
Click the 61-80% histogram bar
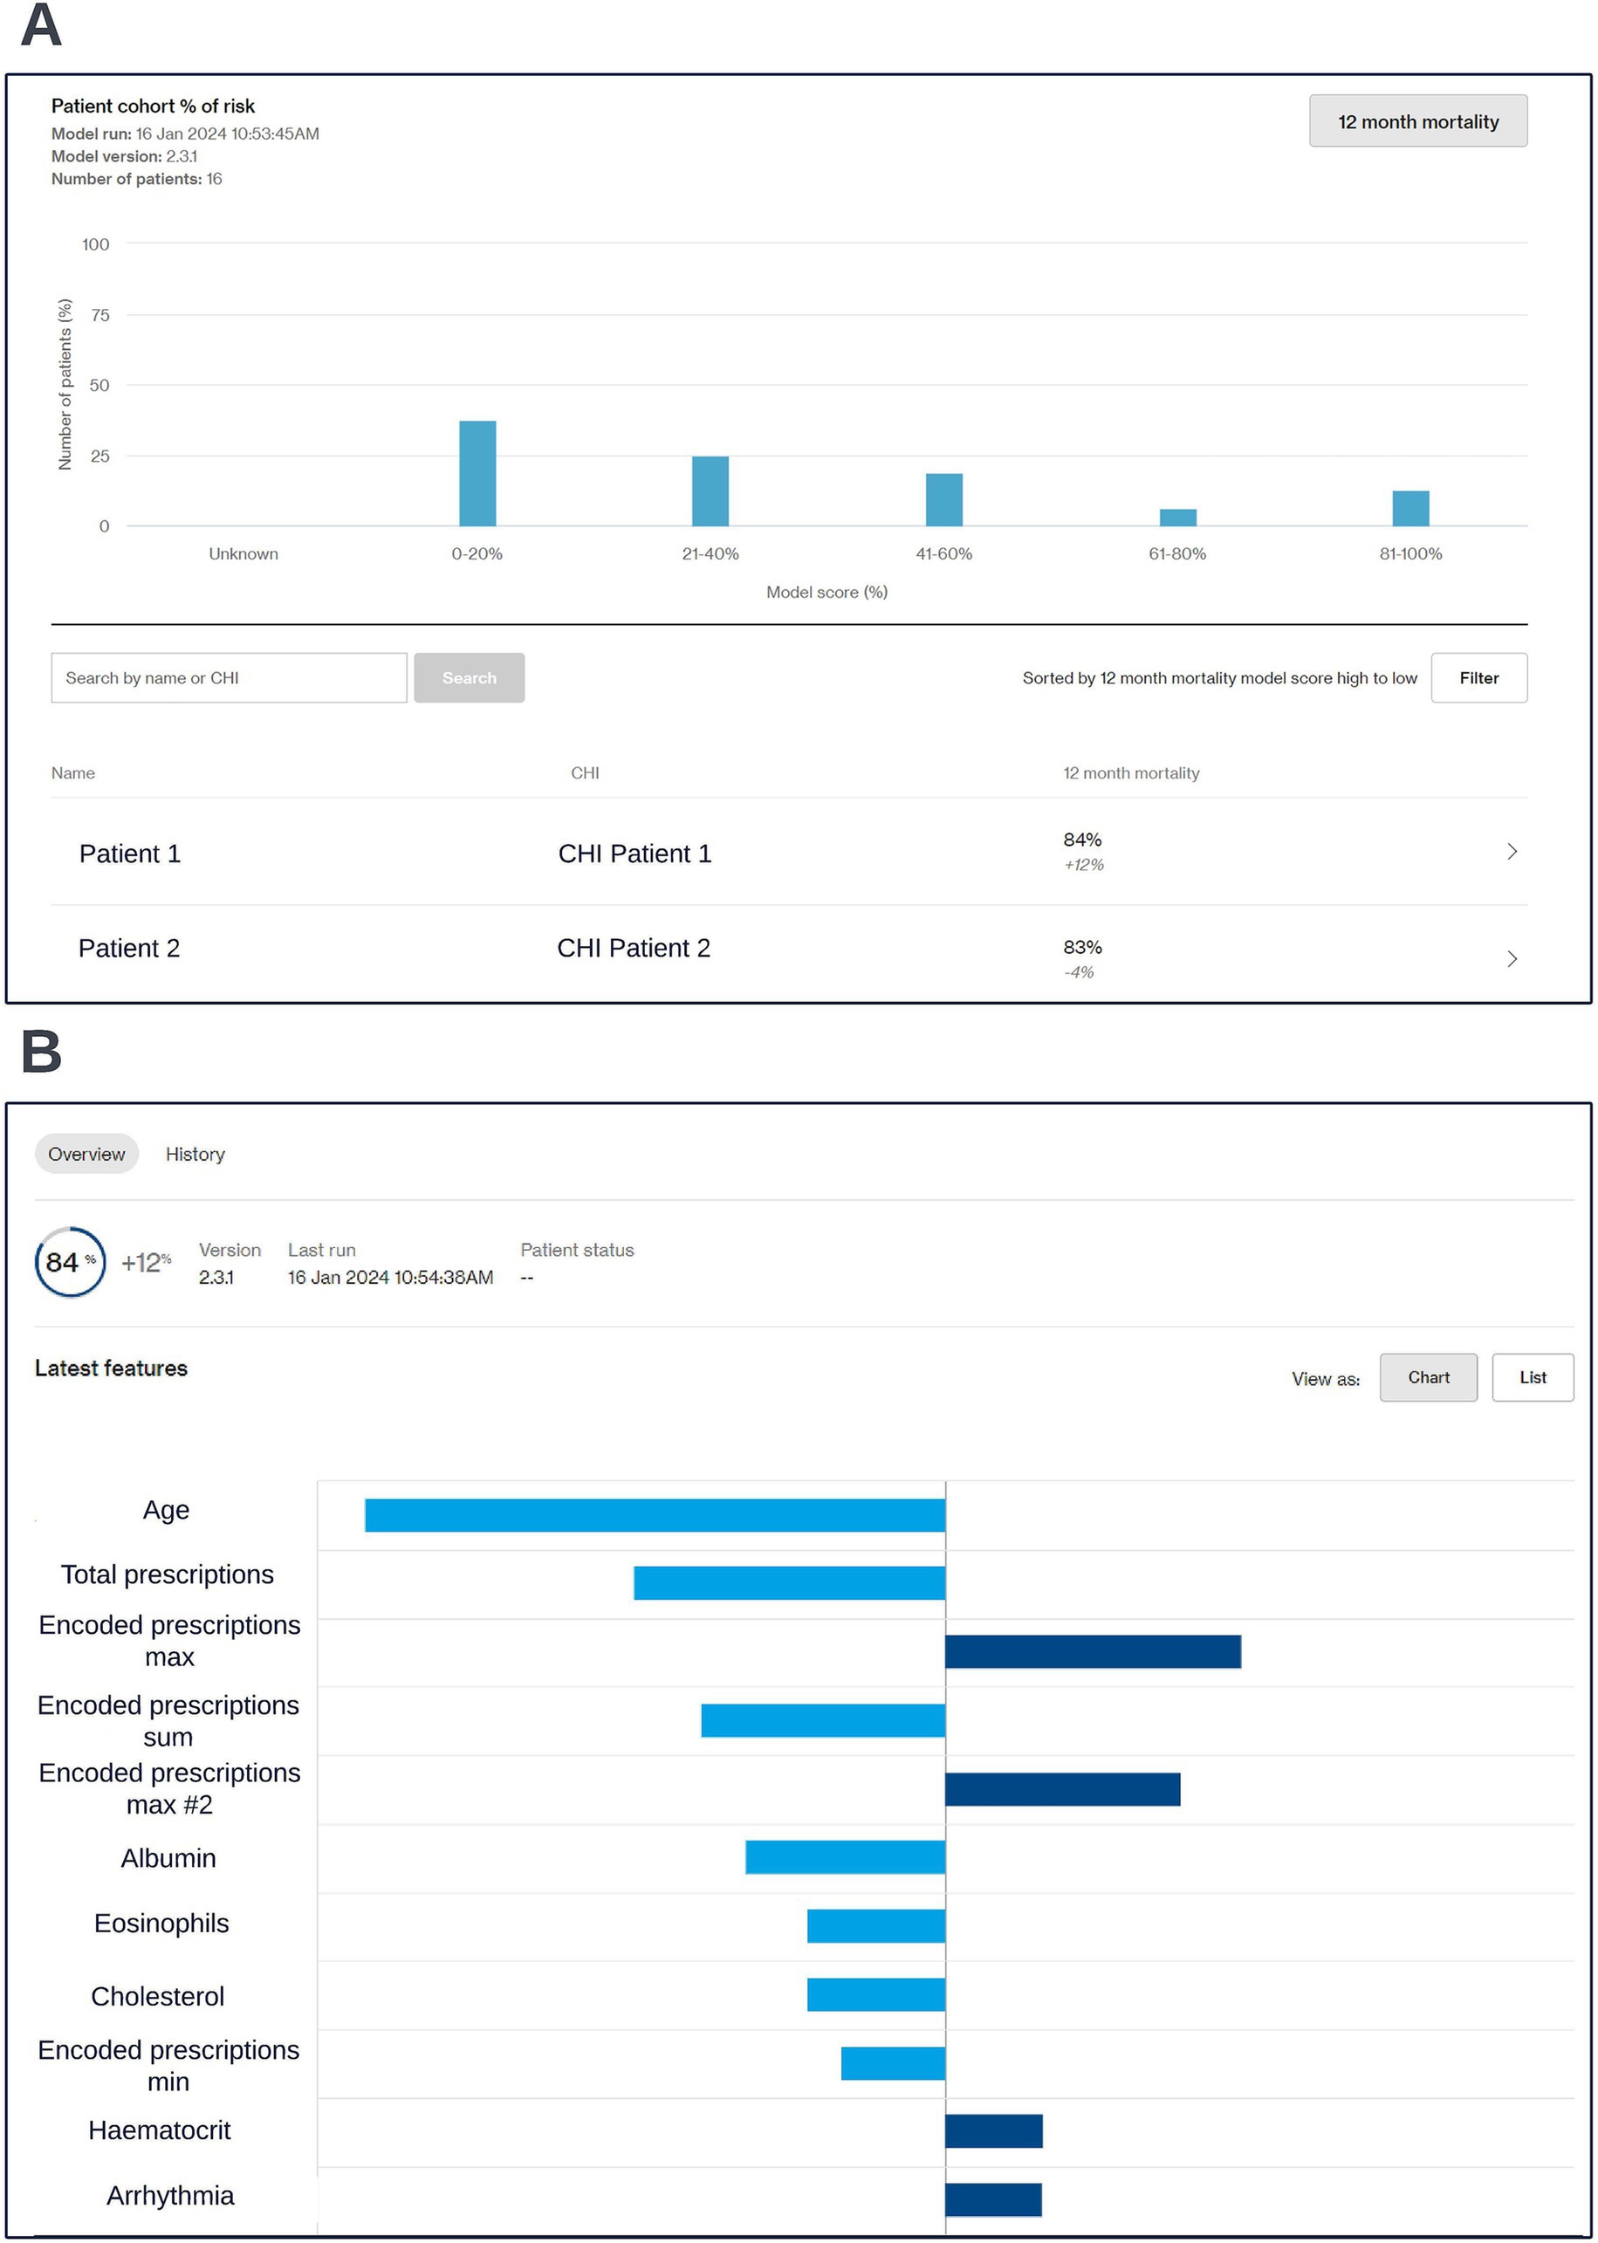[1178, 518]
